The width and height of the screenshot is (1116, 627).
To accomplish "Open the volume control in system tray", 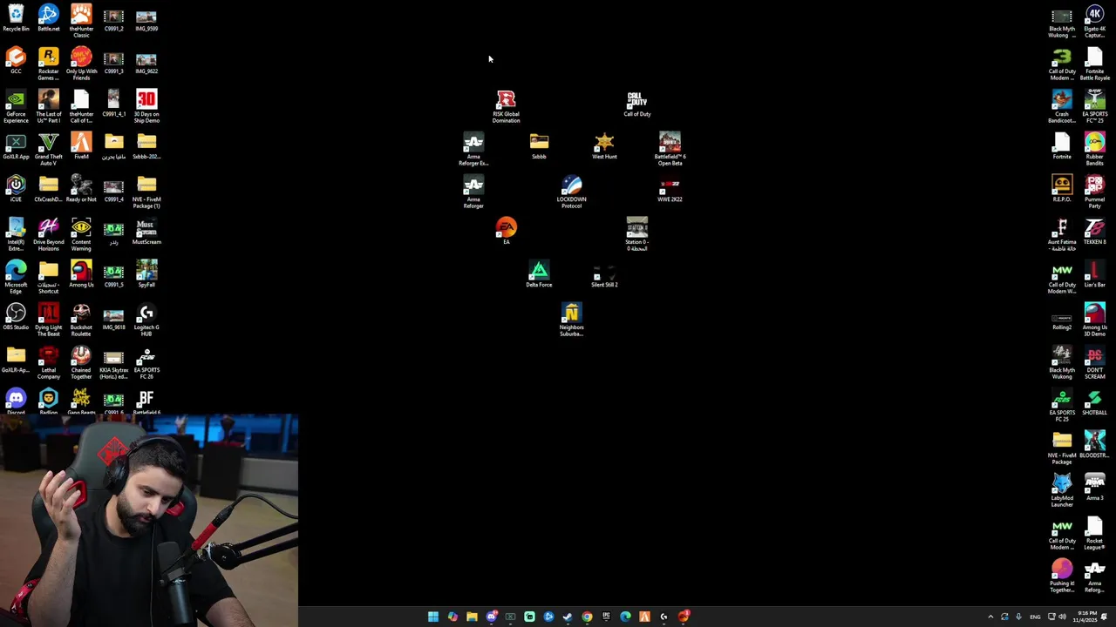I will [1062, 617].
